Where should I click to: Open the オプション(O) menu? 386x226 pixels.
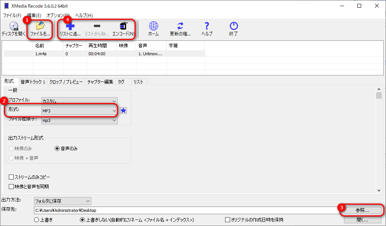(58, 16)
